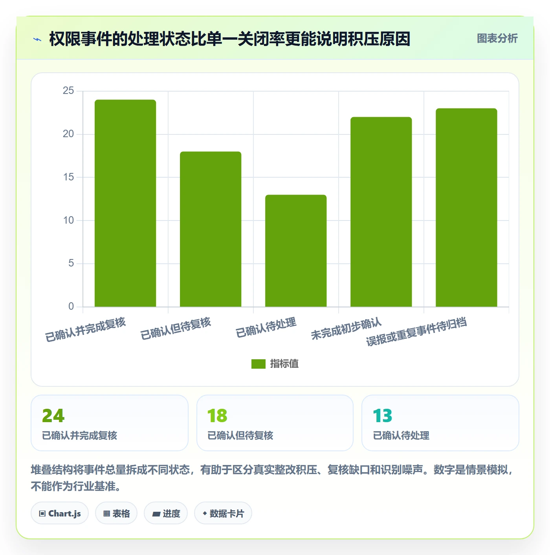
Task: Click the 指标值 legend label
Action: pyautogui.click(x=284, y=364)
